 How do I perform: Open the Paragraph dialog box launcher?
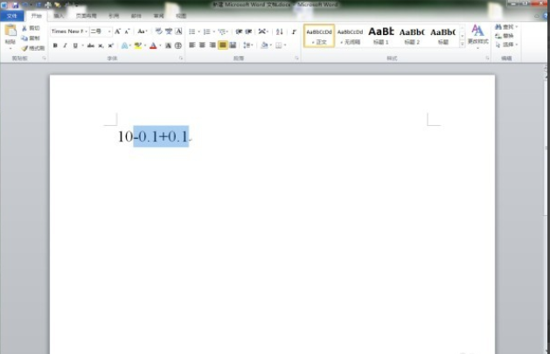click(296, 59)
